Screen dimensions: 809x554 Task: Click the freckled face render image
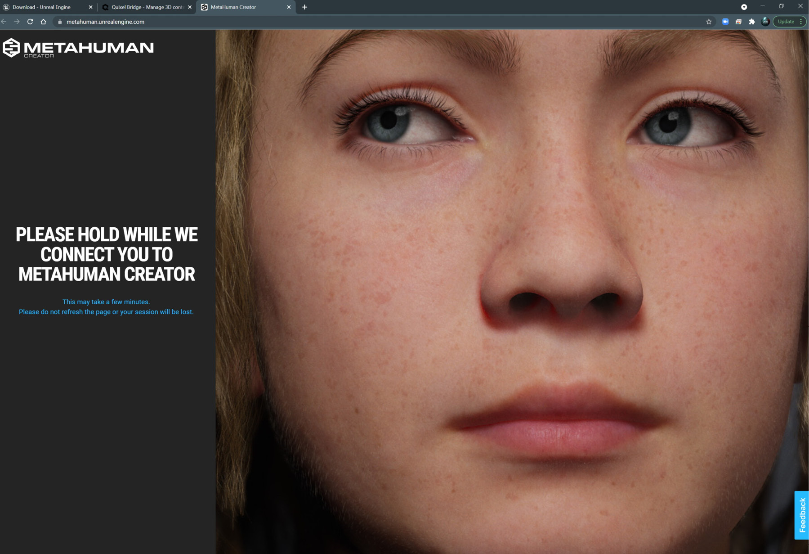coord(512,292)
